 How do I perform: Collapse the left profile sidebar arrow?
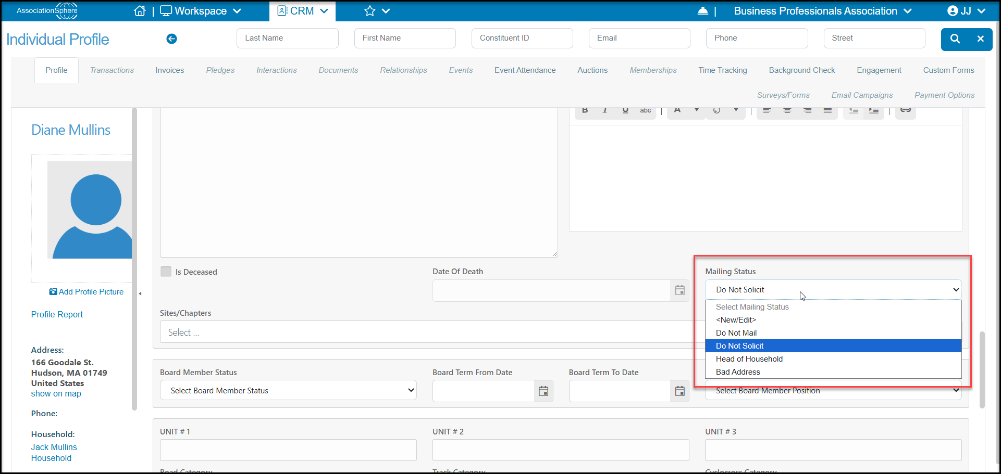tap(140, 293)
